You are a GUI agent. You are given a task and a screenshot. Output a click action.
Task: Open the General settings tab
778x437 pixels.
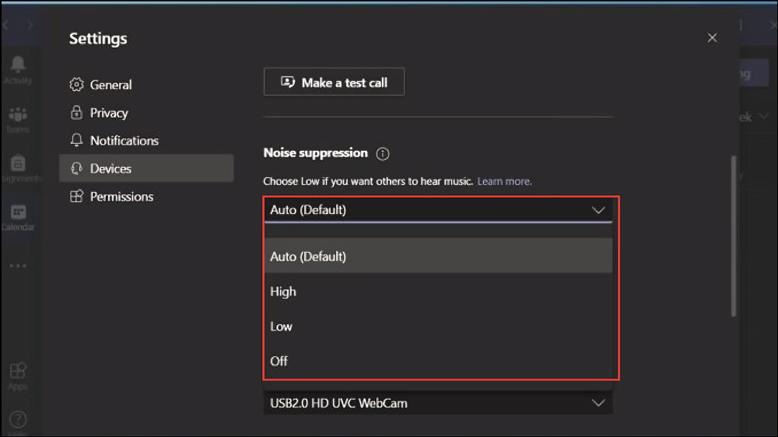110,85
